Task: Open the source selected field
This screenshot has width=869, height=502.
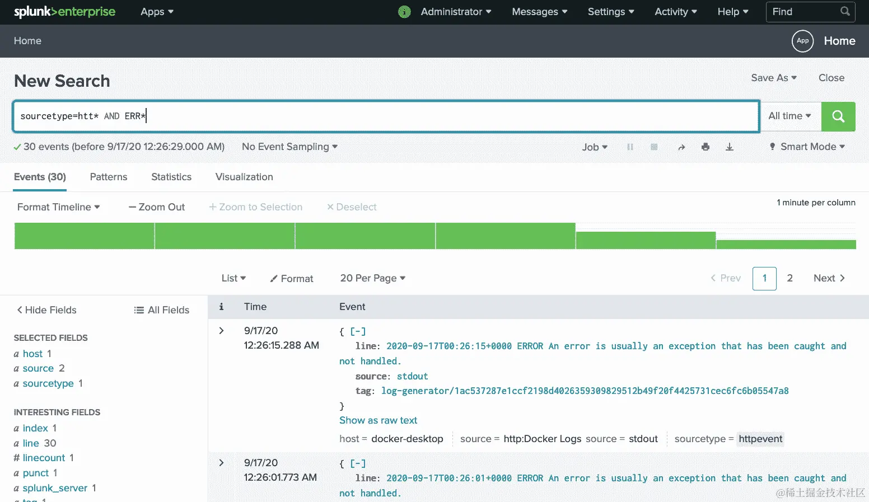Action: 38,368
